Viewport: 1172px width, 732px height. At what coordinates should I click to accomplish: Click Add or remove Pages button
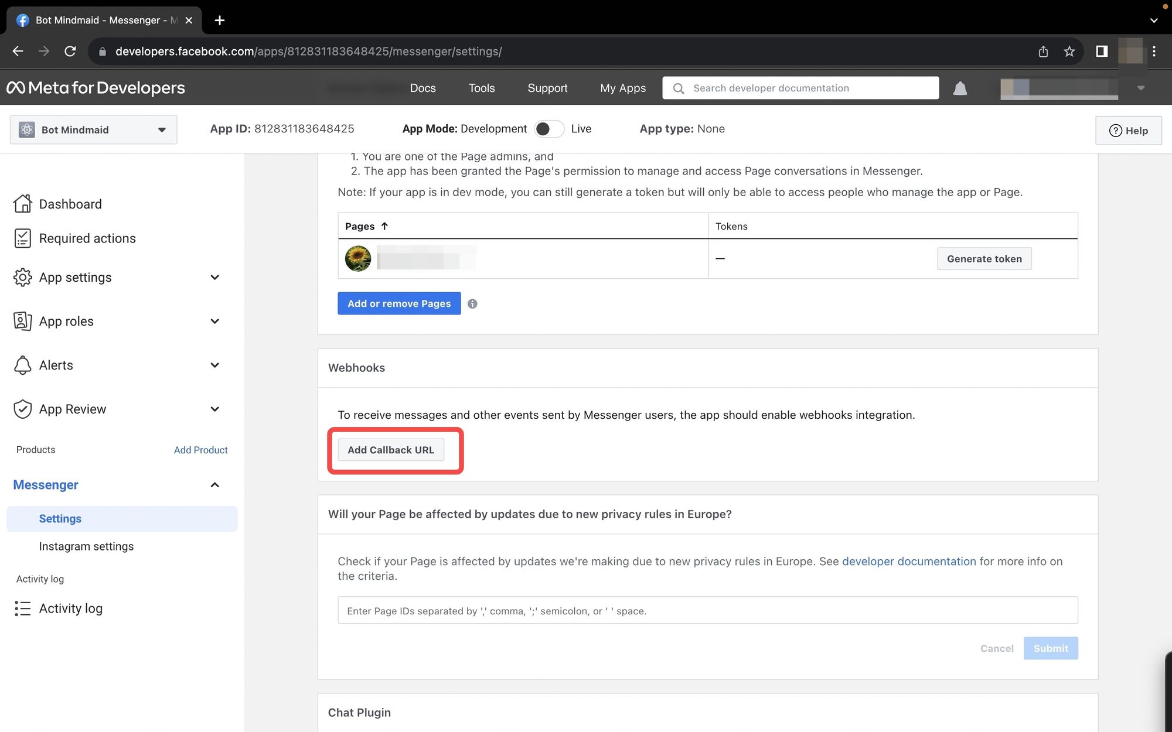[399, 303]
